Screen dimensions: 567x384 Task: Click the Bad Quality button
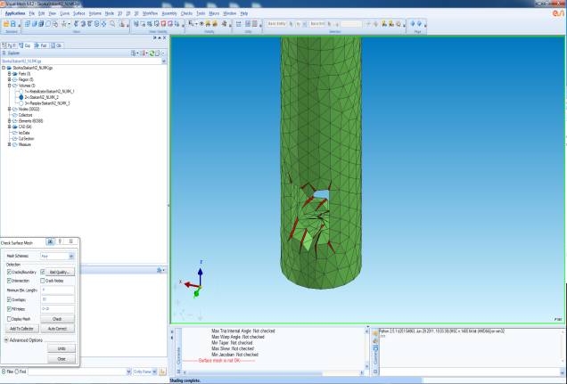pos(60,271)
